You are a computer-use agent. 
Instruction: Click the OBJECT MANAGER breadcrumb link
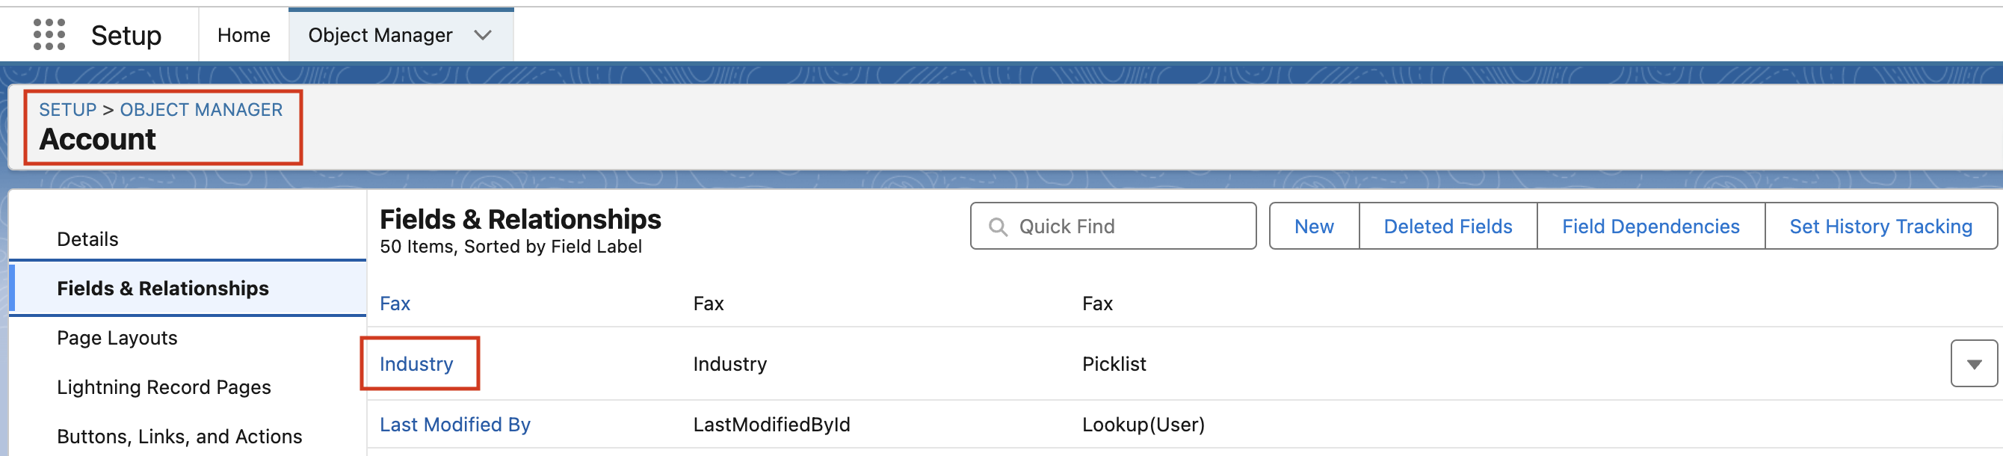click(200, 110)
